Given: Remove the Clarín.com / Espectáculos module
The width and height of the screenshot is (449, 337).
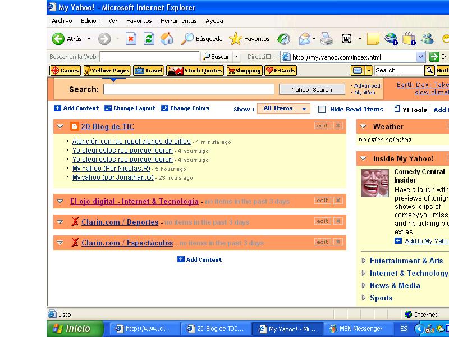Looking at the screenshot, I should click(338, 242).
